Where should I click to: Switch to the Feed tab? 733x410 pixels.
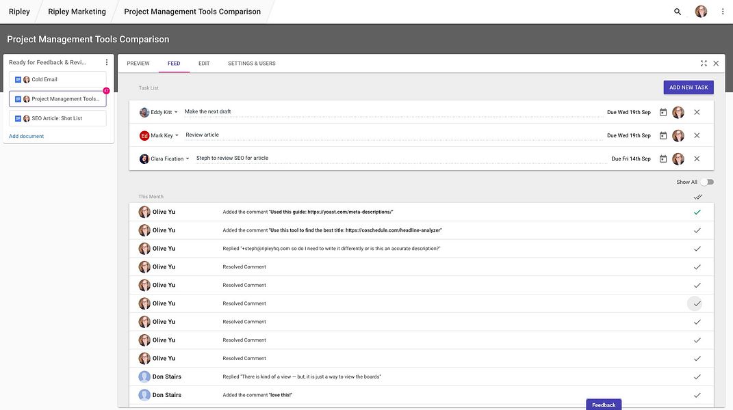tap(174, 64)
